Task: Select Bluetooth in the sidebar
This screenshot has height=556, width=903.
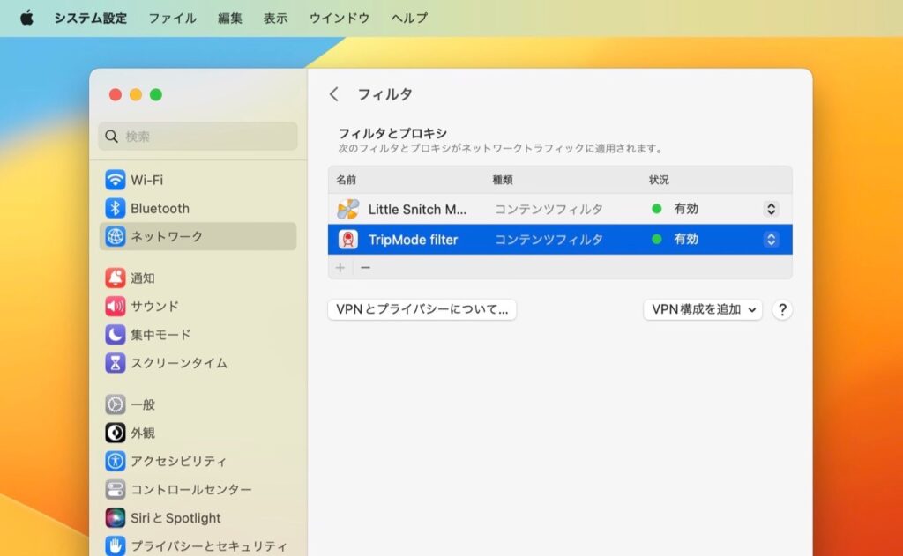Action: click(166, 208)
